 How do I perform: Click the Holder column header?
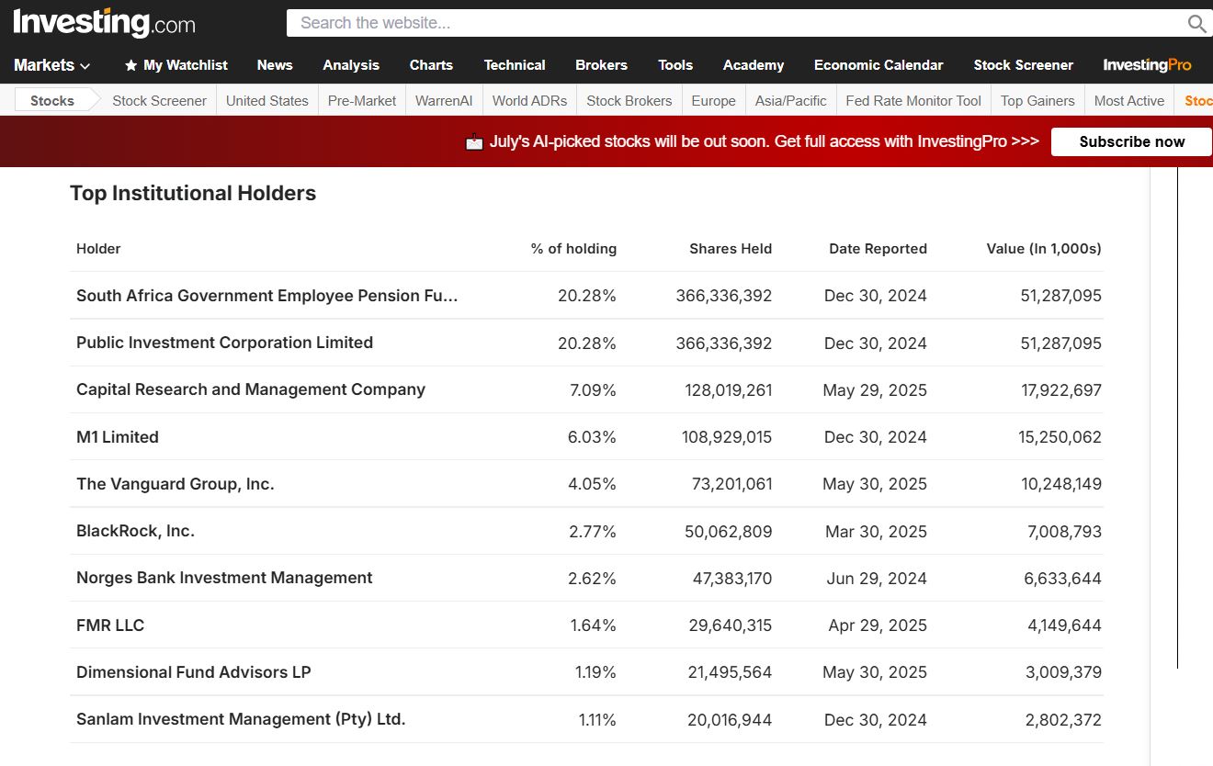(98, 249)
